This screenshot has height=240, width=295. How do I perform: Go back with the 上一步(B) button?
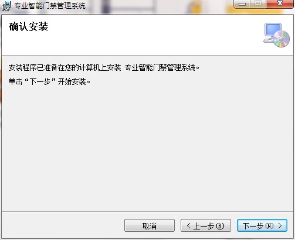point(206,225)
